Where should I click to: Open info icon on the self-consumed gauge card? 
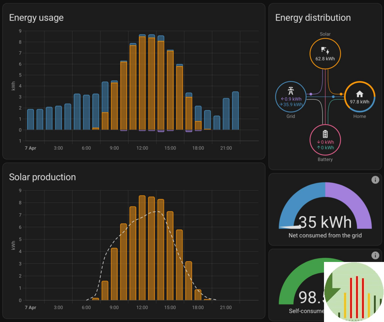coord(375,256)
